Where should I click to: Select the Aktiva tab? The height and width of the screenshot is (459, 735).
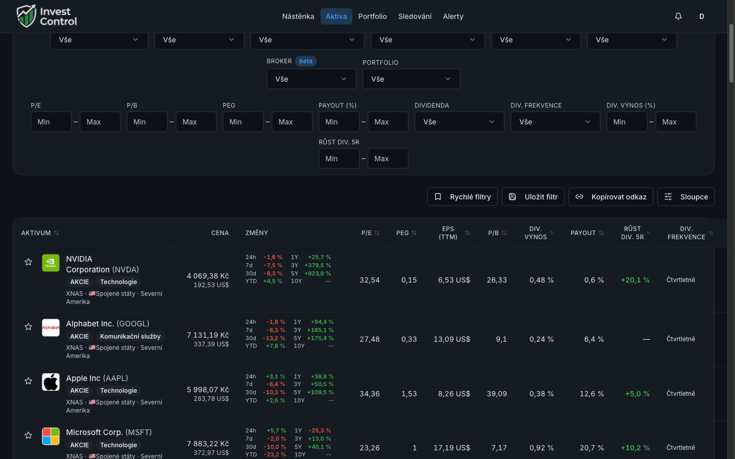pos(336,16)
